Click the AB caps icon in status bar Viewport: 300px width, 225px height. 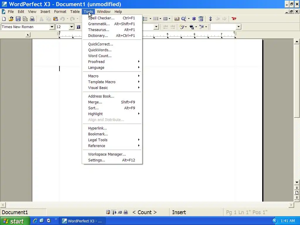click(120, 212)
